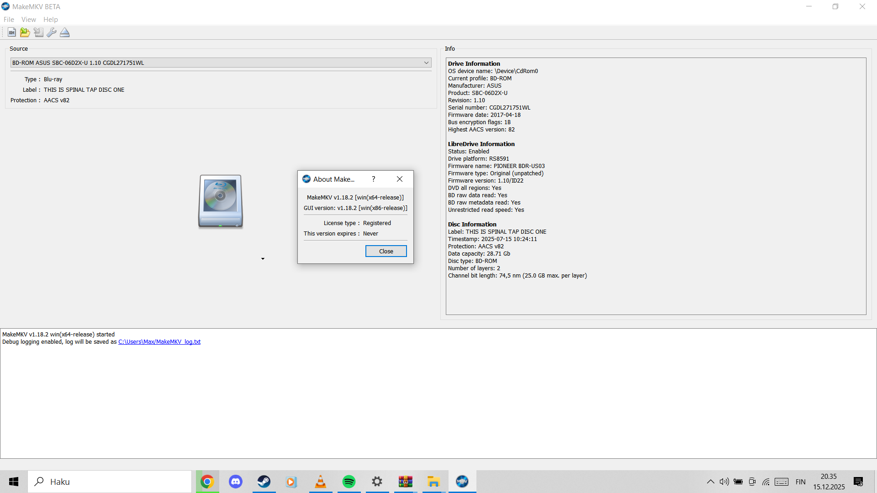Open Preferences with the wrench icon
Image resolution: width=877 pixels, height=493 pixels.
[52, 32]
